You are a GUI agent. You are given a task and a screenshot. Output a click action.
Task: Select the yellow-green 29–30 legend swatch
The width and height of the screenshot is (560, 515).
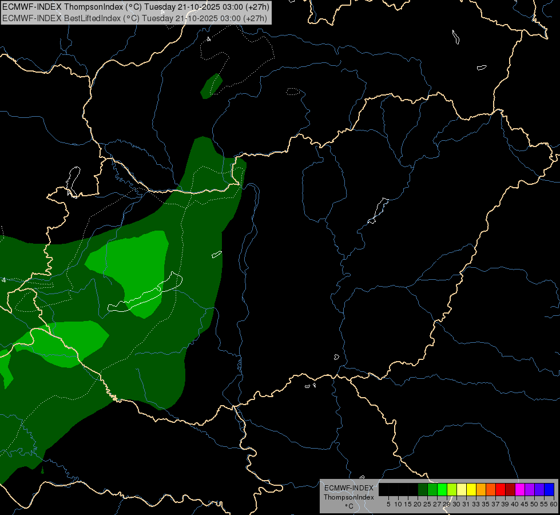452,489
